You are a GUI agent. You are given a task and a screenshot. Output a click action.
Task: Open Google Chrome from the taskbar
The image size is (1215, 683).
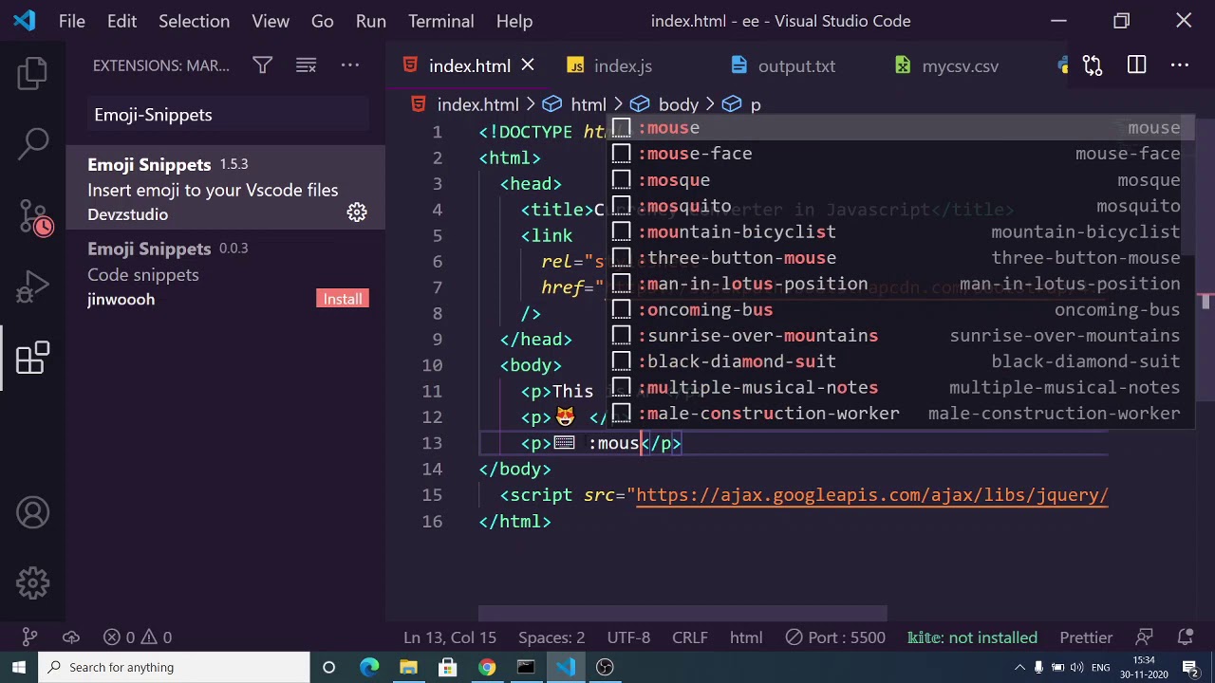point(486,667)
